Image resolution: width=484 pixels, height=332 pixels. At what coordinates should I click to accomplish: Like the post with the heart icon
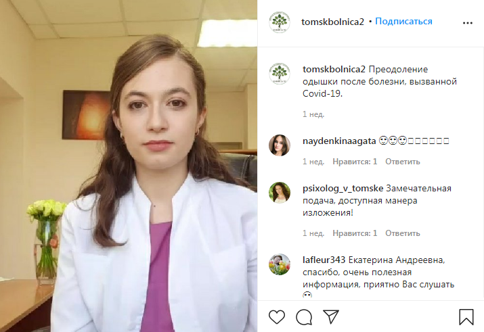coord(277,317)
